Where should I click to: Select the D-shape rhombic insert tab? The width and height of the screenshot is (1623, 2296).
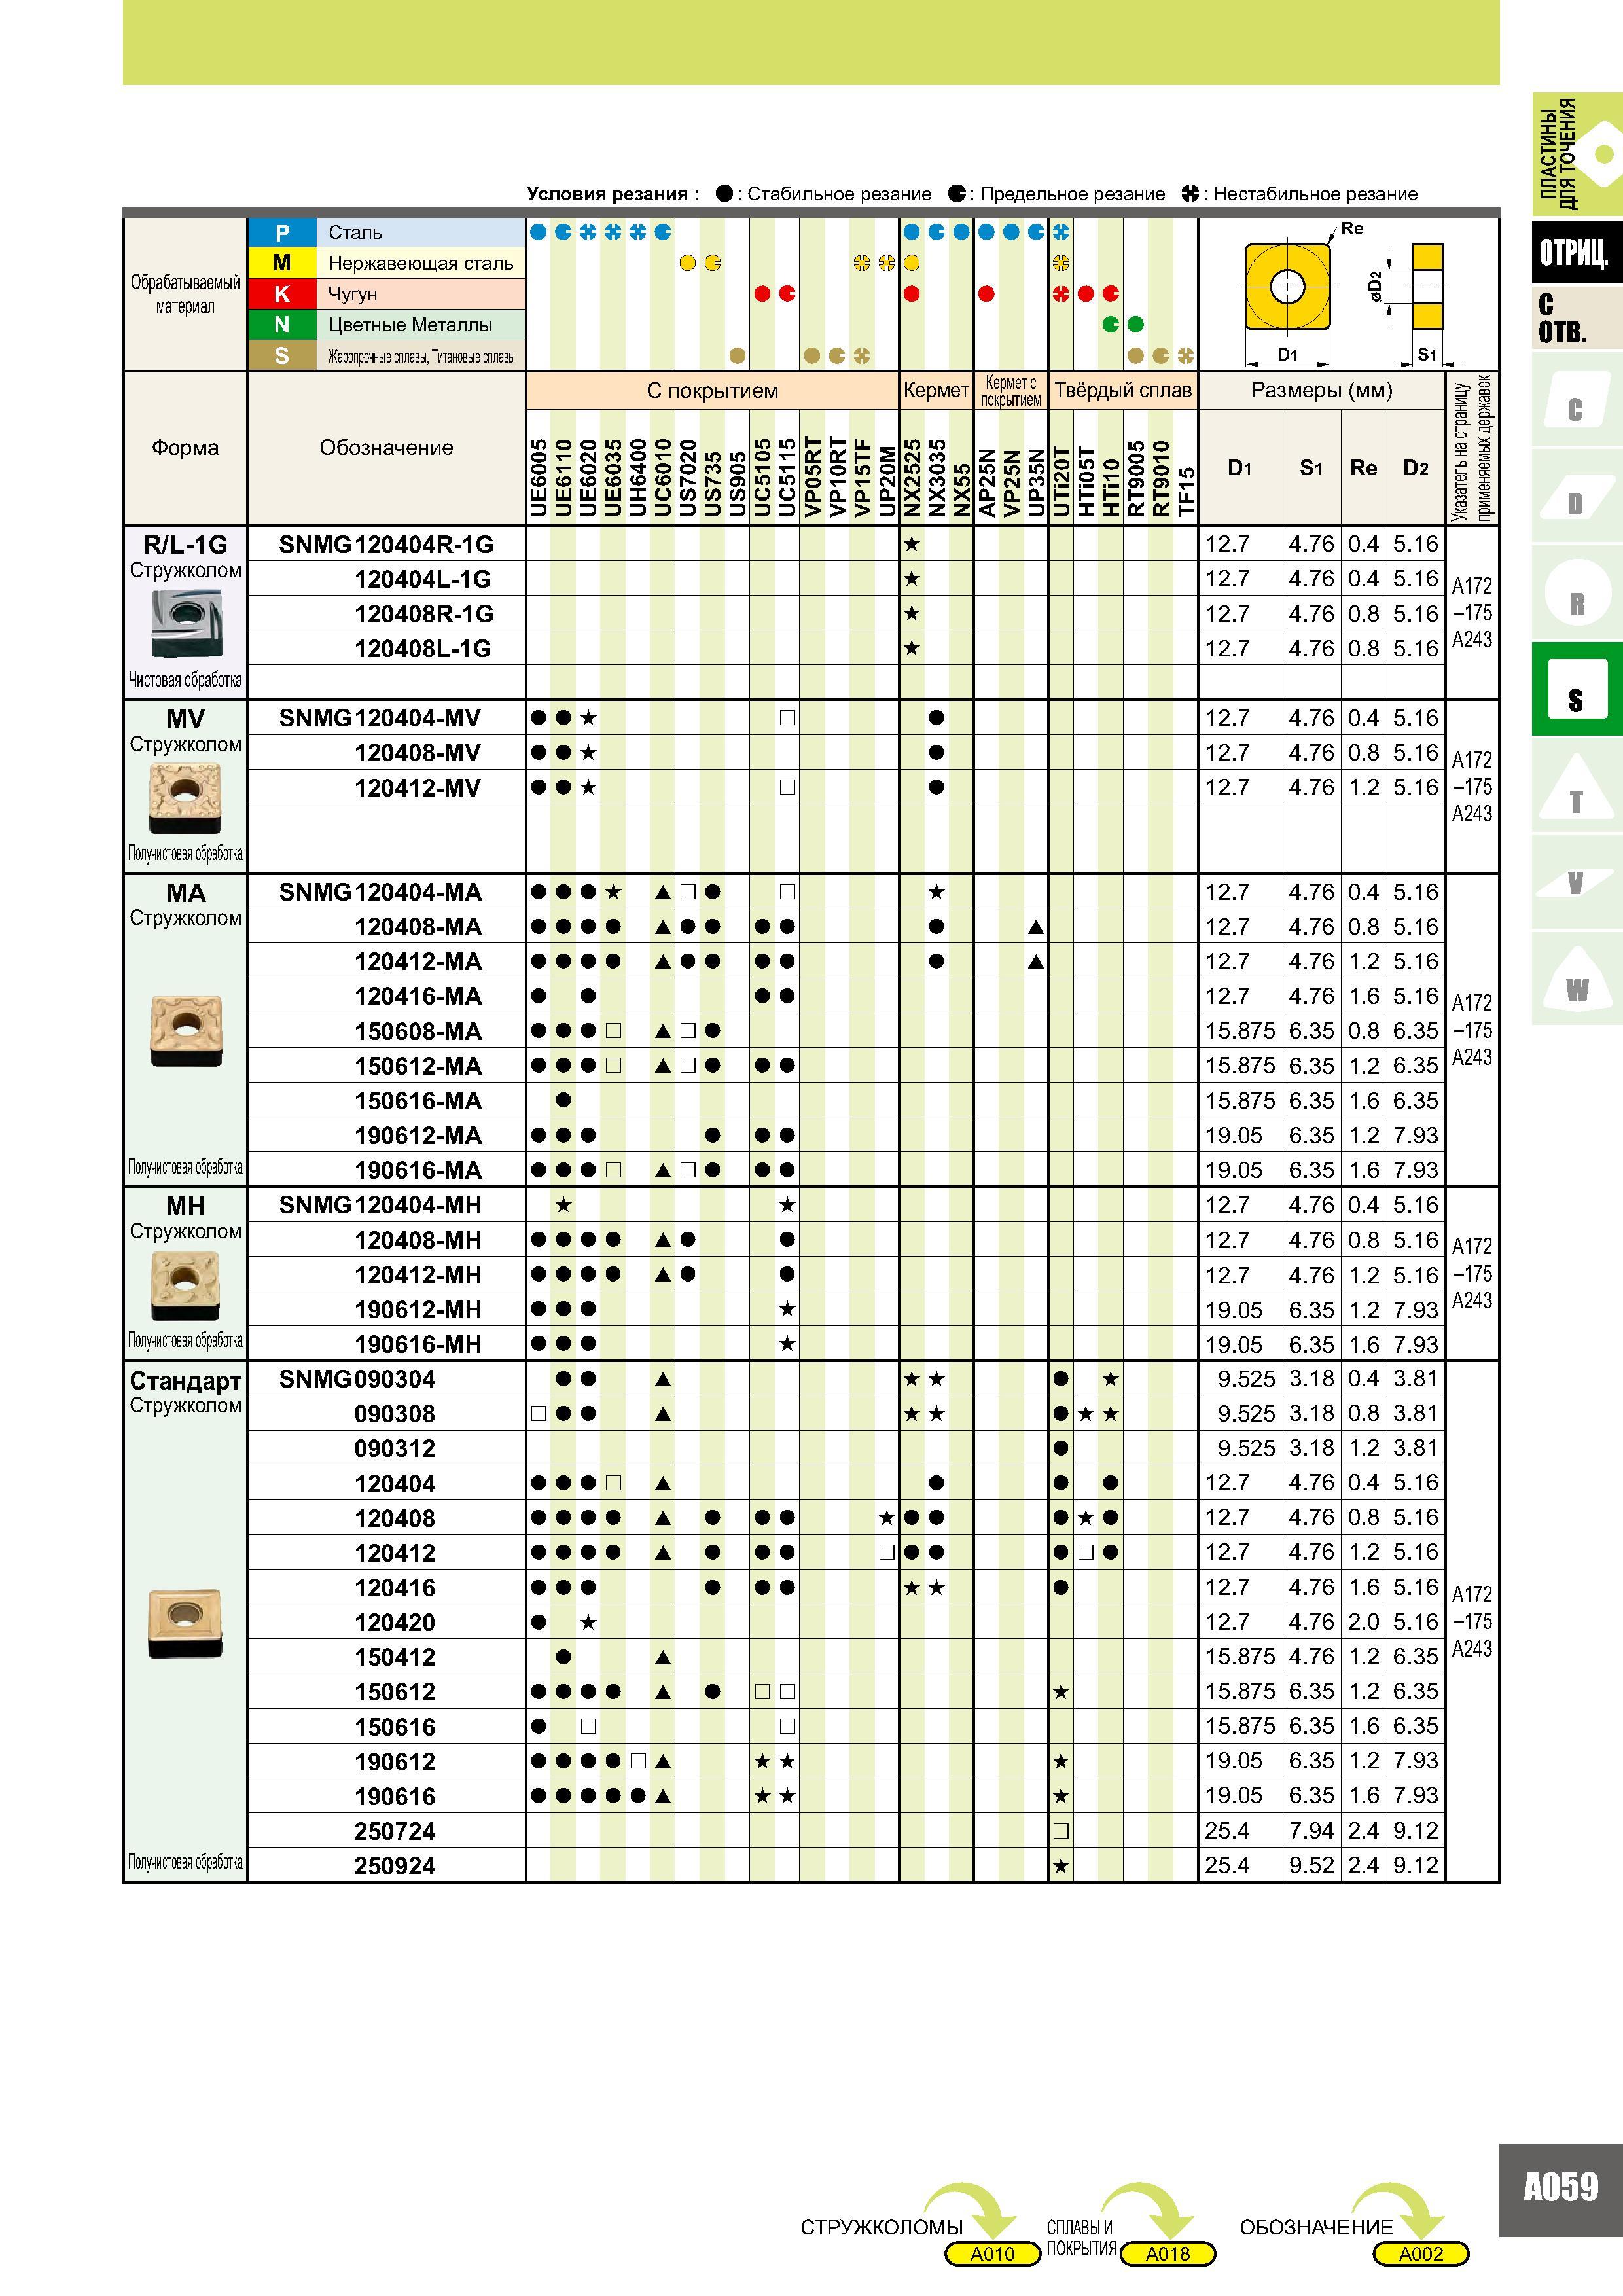1577,497
